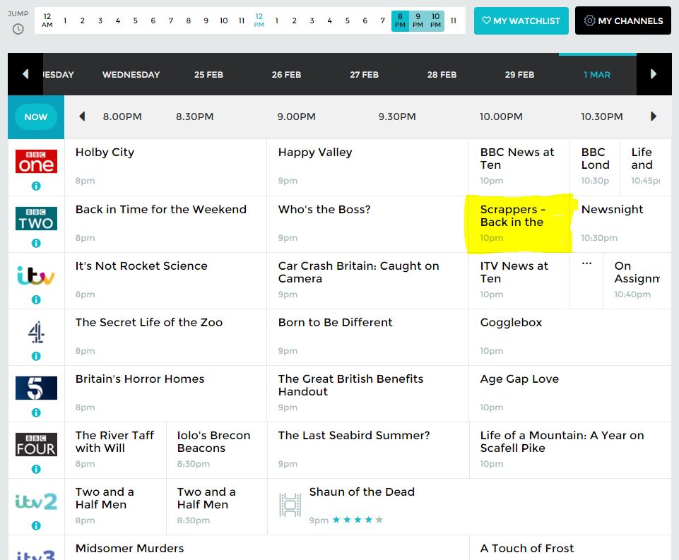679x560 pixels.
Task: Open info icon under Channel 5 logo
Action: [36, 413]
